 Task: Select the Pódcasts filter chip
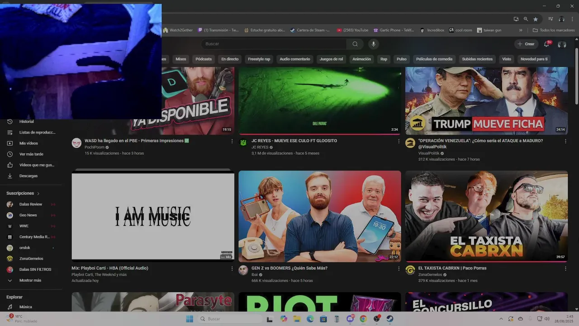pos(204,59)
